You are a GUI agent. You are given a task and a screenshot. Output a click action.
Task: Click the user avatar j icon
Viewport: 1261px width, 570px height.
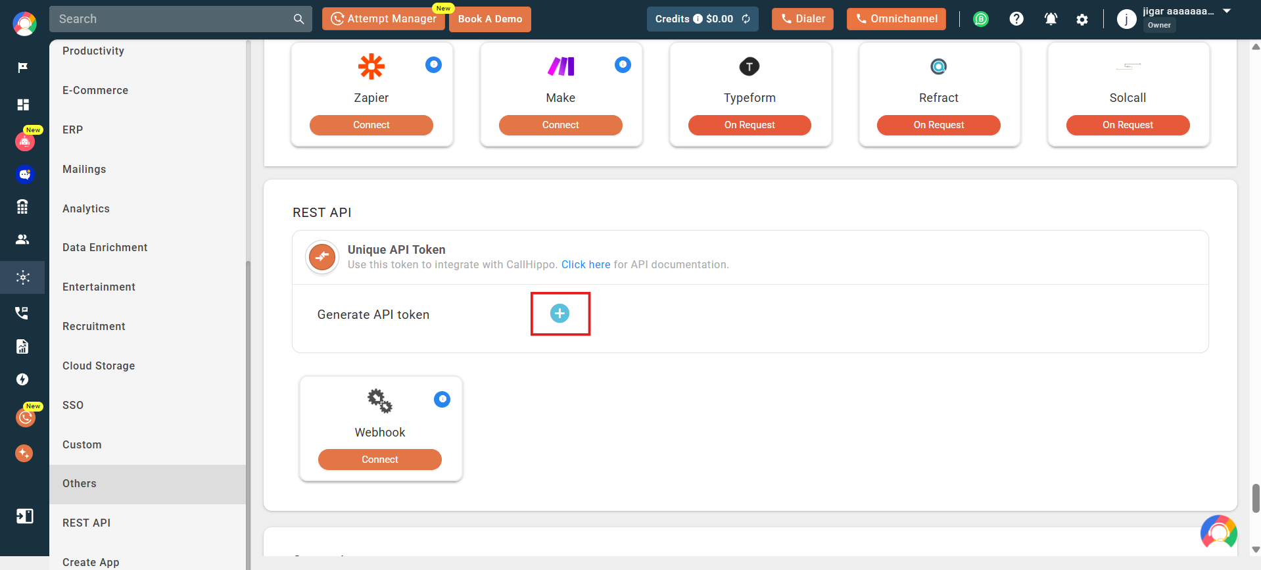click(x=1126, y=20)
